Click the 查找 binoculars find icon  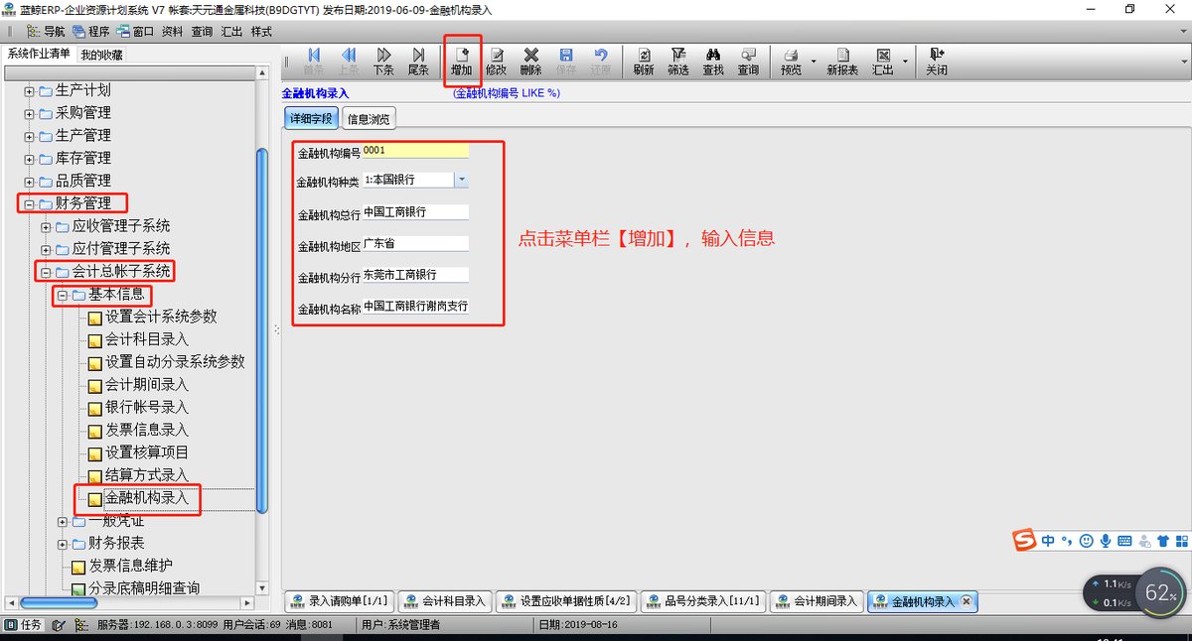tap(713, 62)
